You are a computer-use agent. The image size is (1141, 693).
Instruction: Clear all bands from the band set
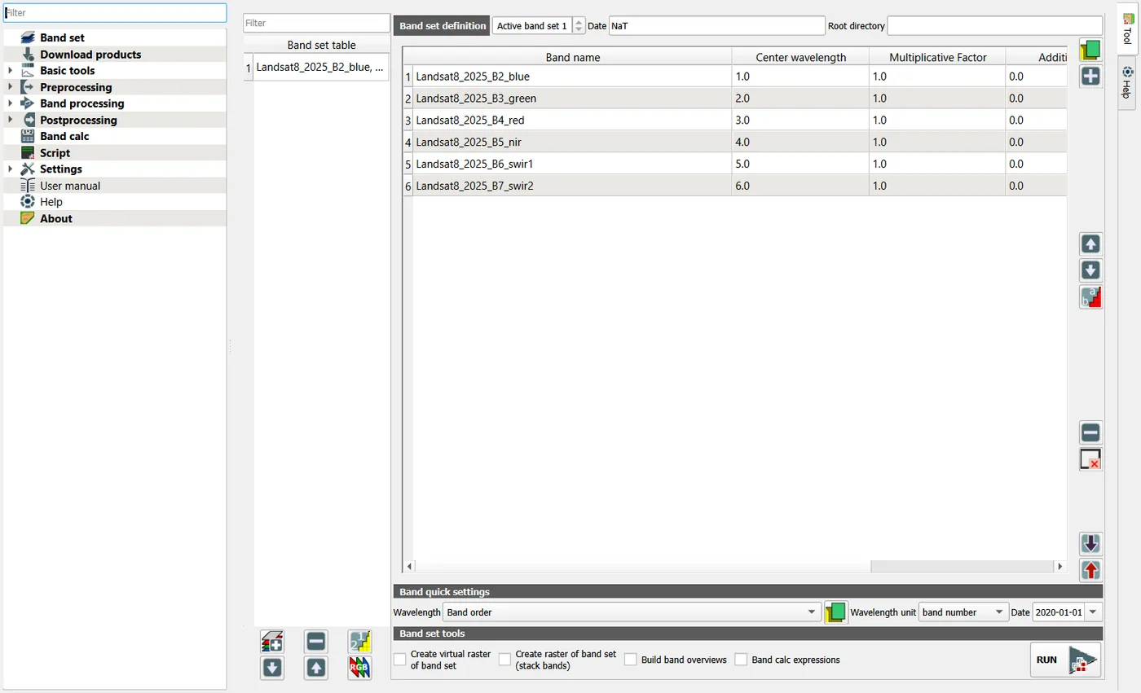[1090, 459]
